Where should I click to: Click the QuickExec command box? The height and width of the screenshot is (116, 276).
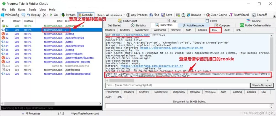[51, 108]
